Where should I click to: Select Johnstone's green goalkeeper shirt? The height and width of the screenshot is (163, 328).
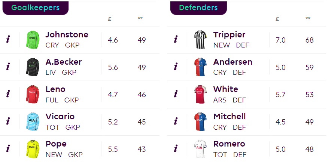[33, 40]
